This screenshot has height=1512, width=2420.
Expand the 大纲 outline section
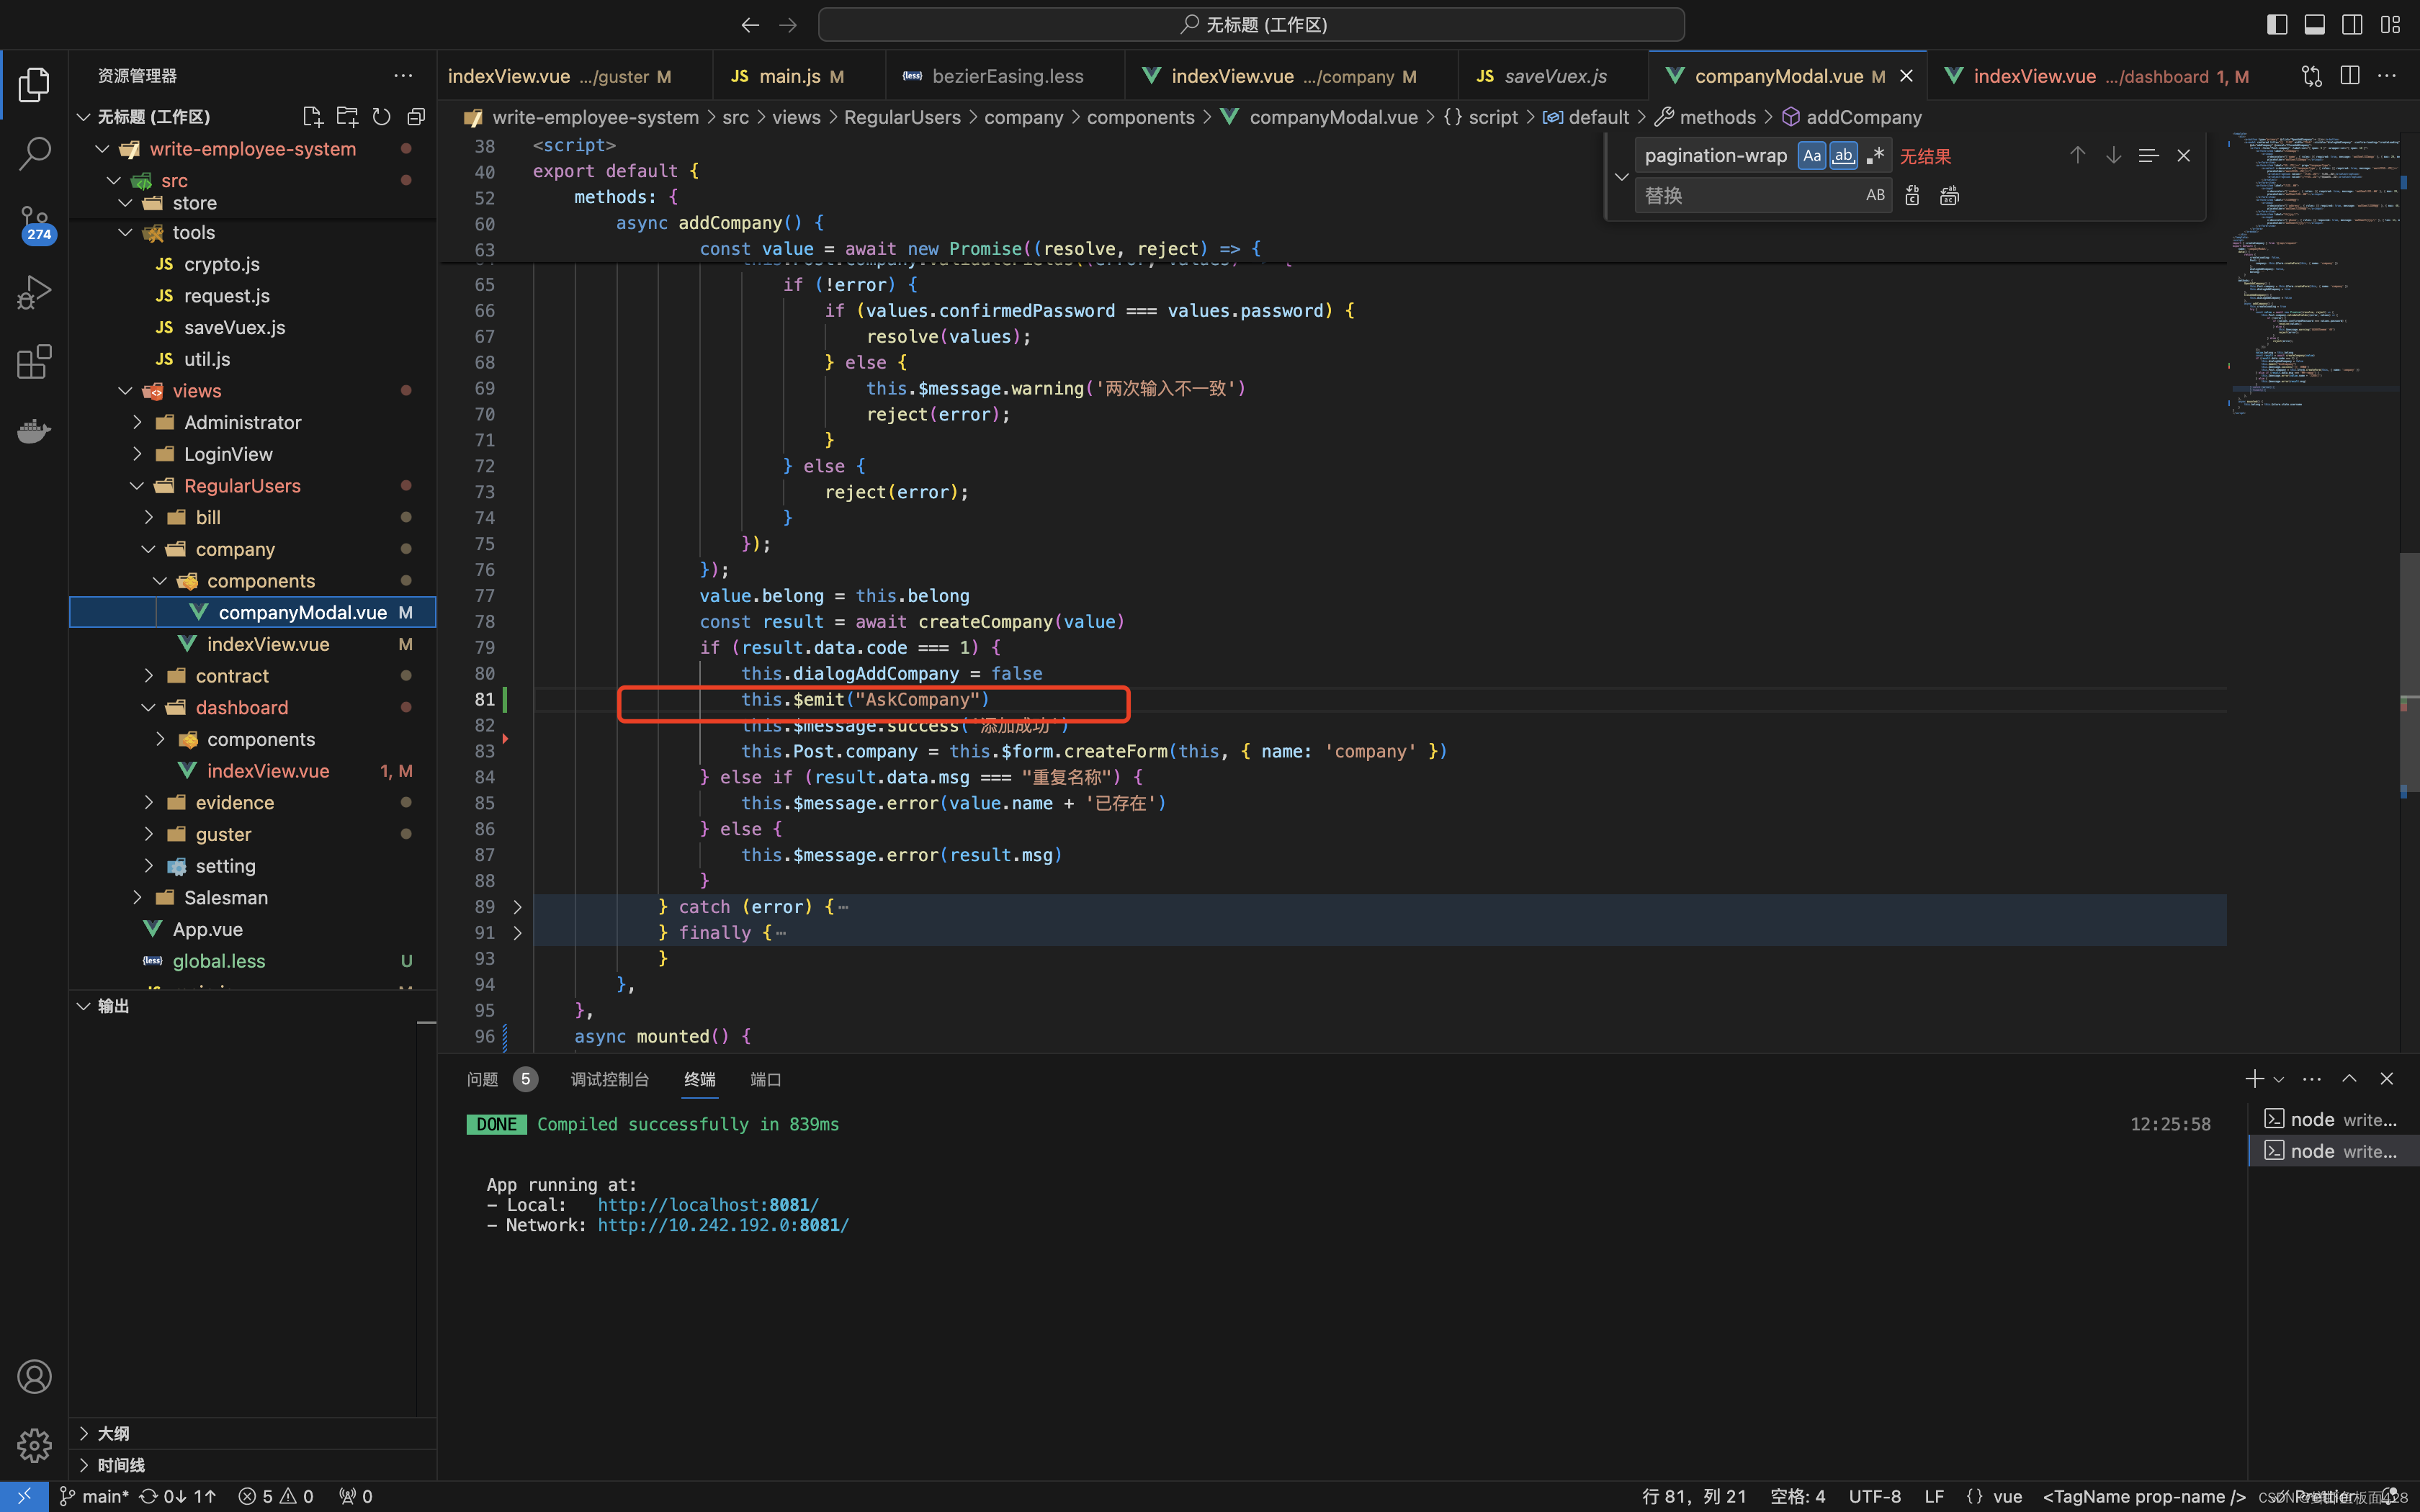(x=113, y=1433)
